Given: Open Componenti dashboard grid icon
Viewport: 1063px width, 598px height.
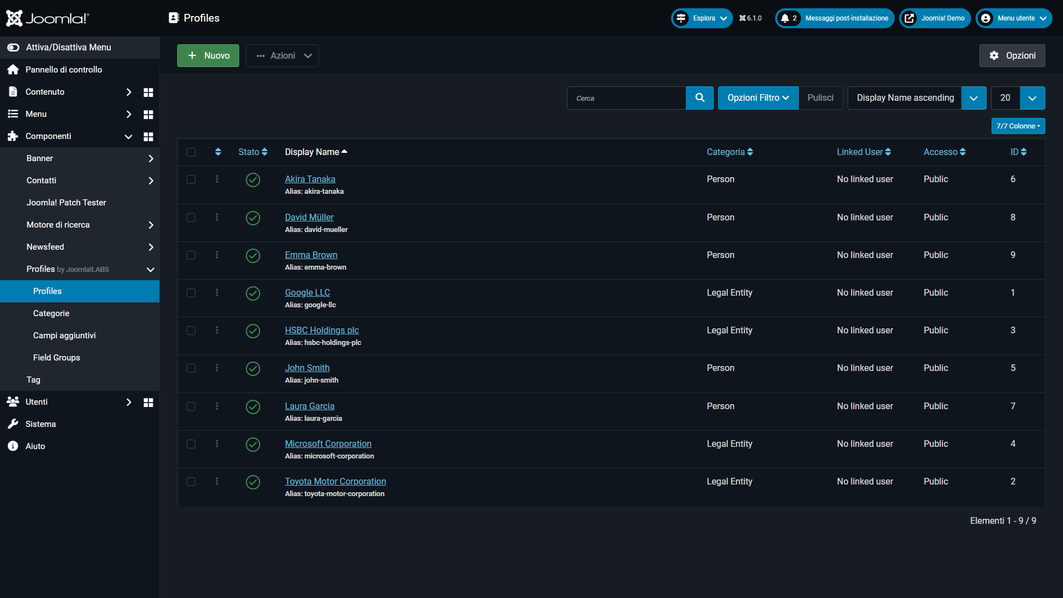Looking at the screenshot, I should click(148, 136).
